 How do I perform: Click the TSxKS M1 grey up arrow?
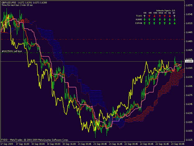[145, 16]
